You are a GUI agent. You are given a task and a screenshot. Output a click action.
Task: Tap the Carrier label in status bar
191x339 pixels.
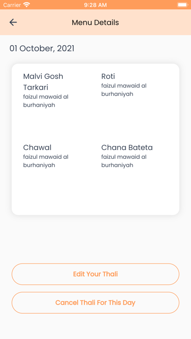click(12, 5)
